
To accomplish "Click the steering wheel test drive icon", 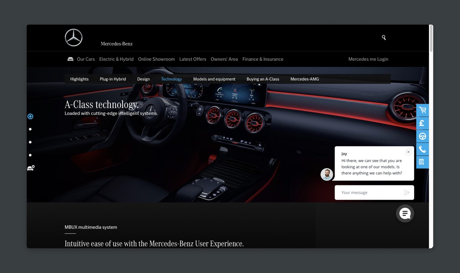I will 422,136.
